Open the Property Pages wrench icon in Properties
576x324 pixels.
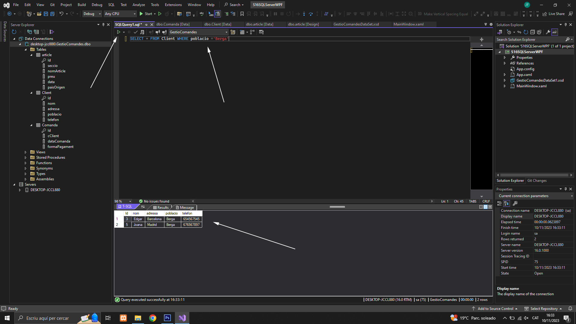(x=515, y=203)
